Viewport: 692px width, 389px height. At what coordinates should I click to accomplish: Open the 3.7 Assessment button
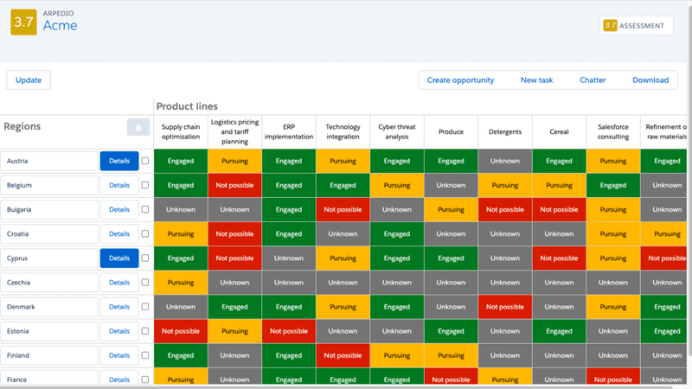coord(636,25)
